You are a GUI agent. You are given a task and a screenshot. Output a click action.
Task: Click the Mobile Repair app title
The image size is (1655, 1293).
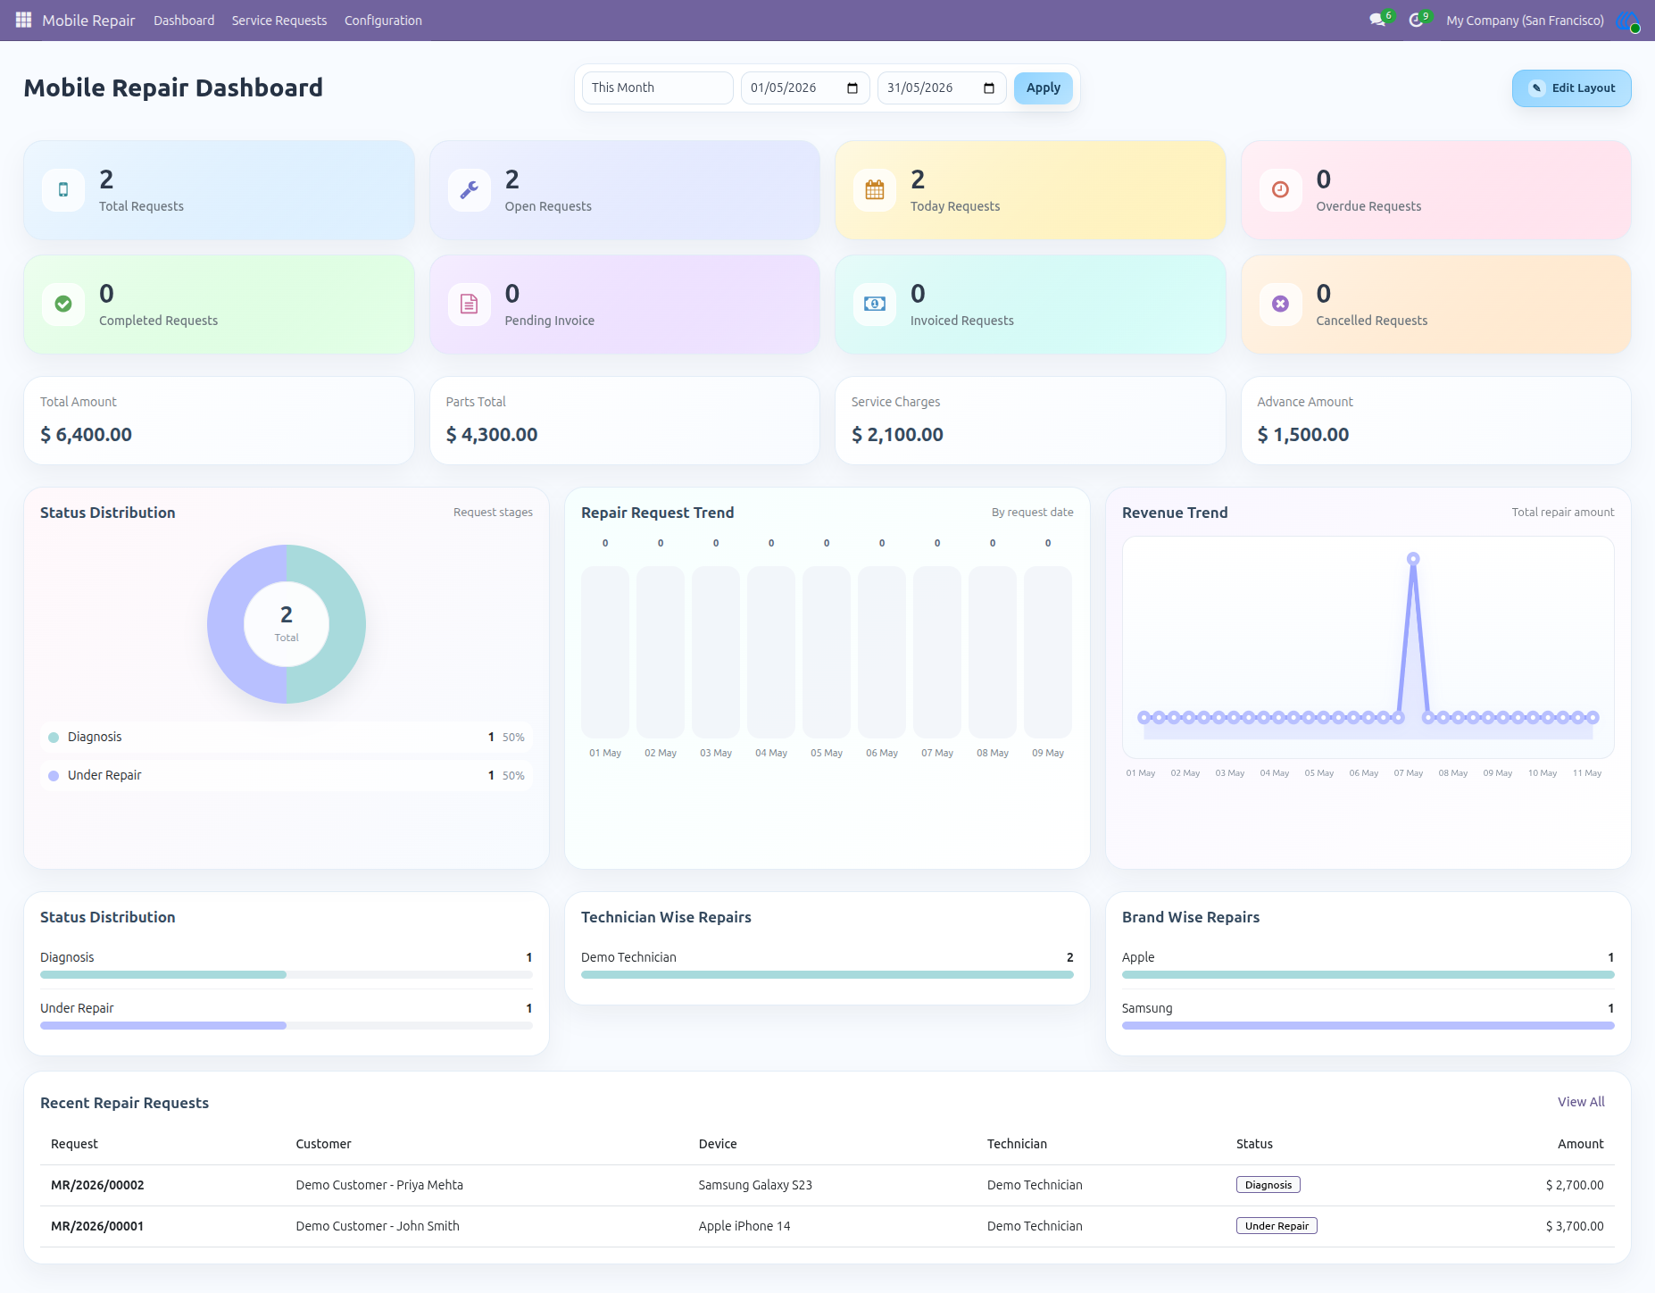tap(88, 21)
